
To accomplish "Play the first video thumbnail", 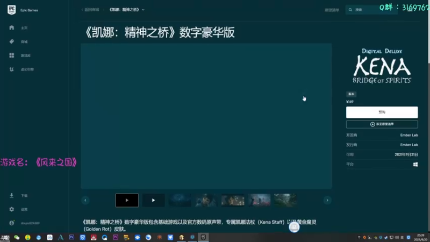I will [x=127, y=200].
